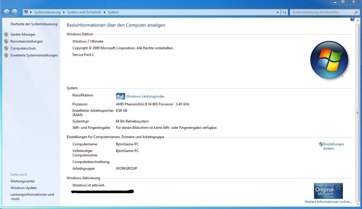Open Geräte-Manager from the sidebar
This screenshot has height=209, width=362.
click(x=23, y=34)
